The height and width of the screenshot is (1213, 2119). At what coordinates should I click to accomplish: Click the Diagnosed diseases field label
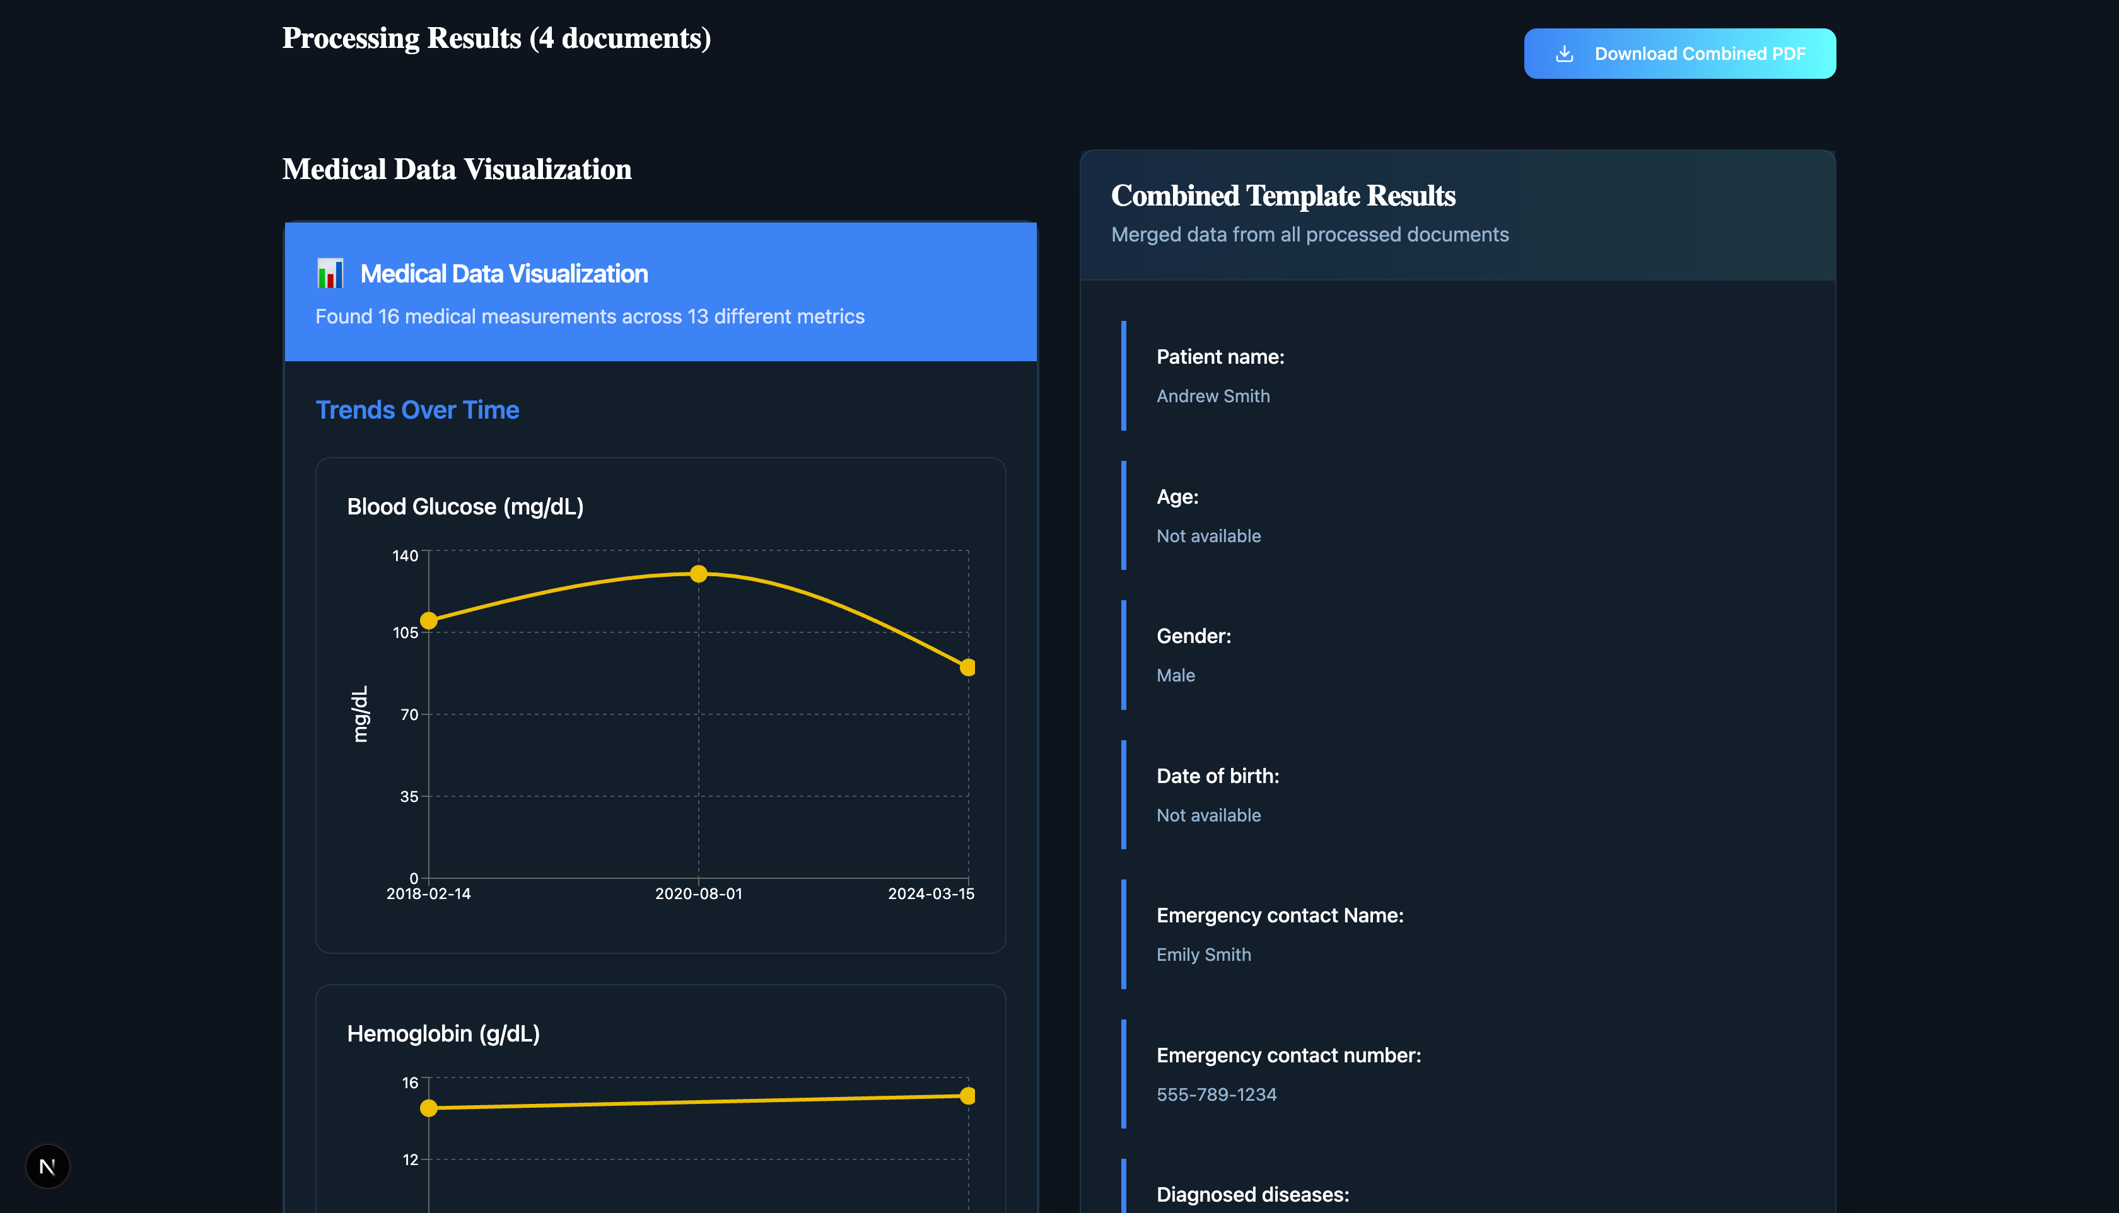[1252, 1194]
